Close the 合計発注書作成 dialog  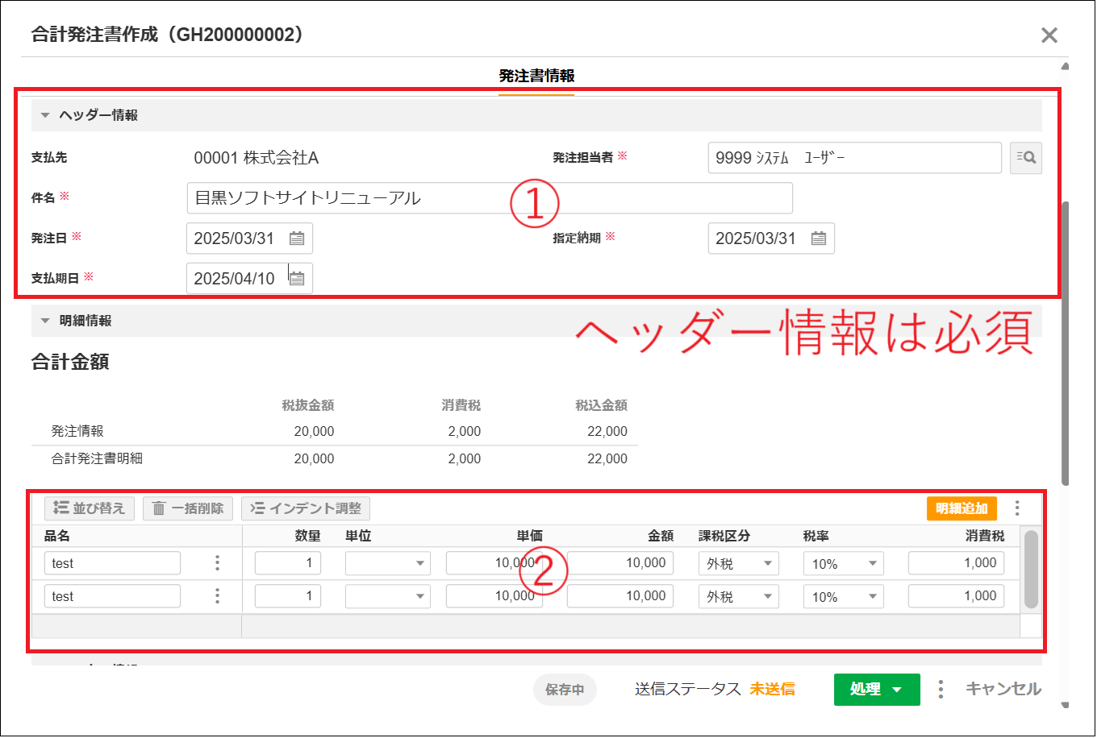pos(1049,35)
